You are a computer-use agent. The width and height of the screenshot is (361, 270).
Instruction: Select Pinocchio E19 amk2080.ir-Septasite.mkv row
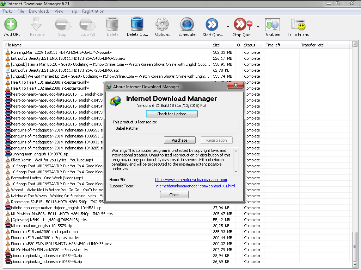click(x=177, y=237)
